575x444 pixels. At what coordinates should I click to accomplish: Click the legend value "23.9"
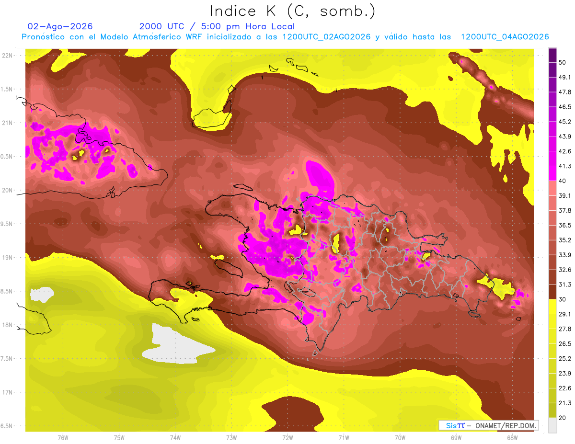click(x=564, y=373)
